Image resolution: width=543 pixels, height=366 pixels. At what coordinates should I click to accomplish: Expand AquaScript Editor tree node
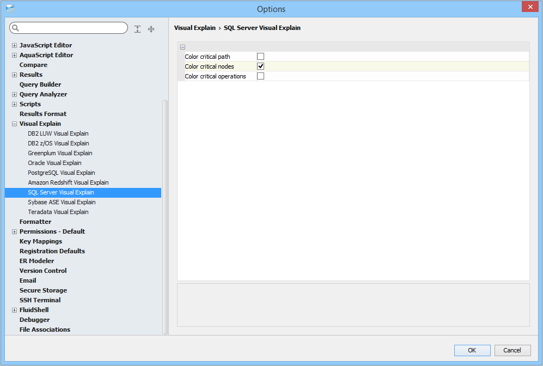pos(14,55)
